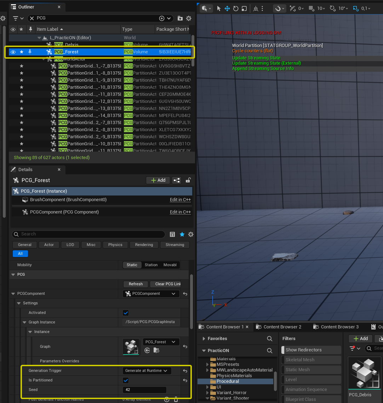The height and width of the screenshot is (403, 383).
Task: Select the Rendering filter category
Action: pos(144,245)
